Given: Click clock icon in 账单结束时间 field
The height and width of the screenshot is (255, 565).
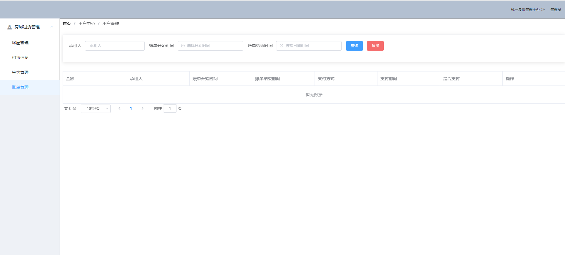Looking at the screenshot, I should 281,46.
